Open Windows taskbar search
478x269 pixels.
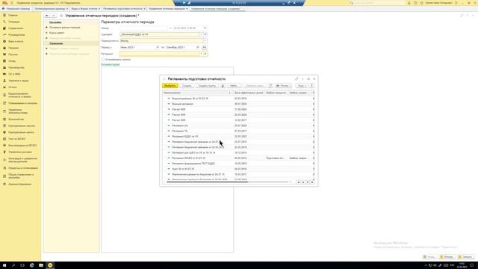[13, 265]
